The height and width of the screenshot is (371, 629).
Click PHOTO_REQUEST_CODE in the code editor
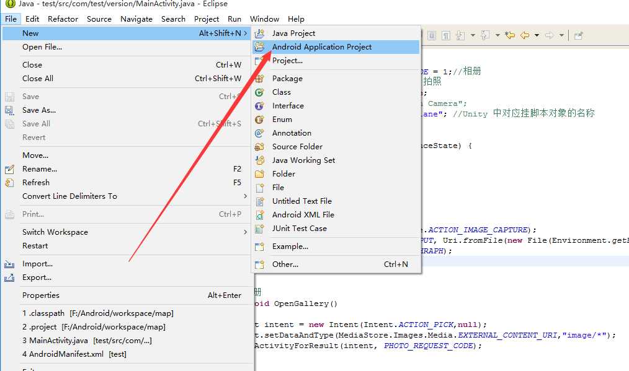coord(429,346)
